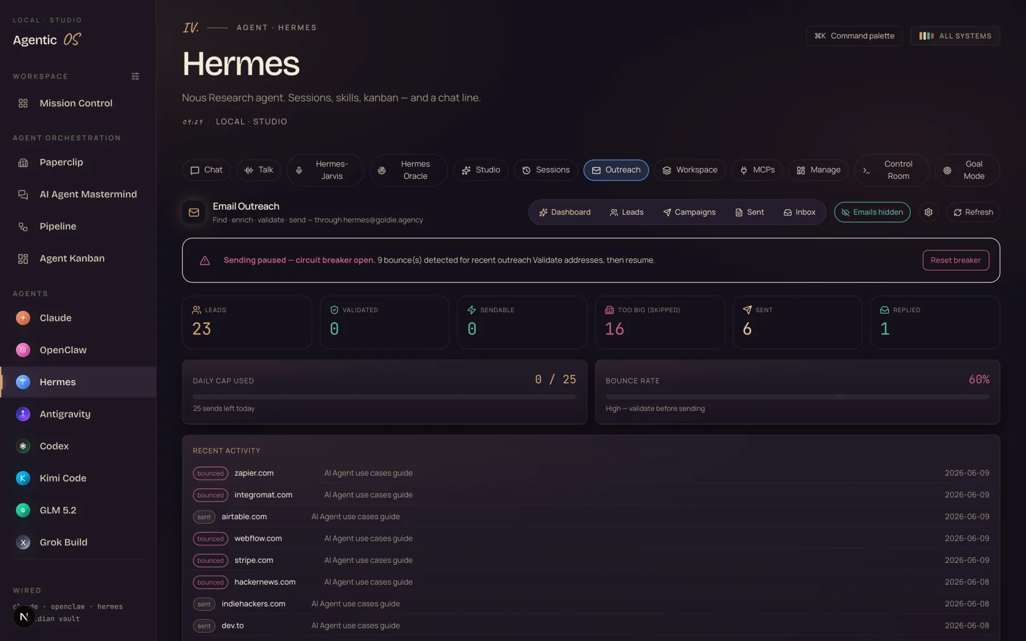Viewport: 1026px width, 641px height.
Task: Select the Outreach tab
Action: pos(616,170)
